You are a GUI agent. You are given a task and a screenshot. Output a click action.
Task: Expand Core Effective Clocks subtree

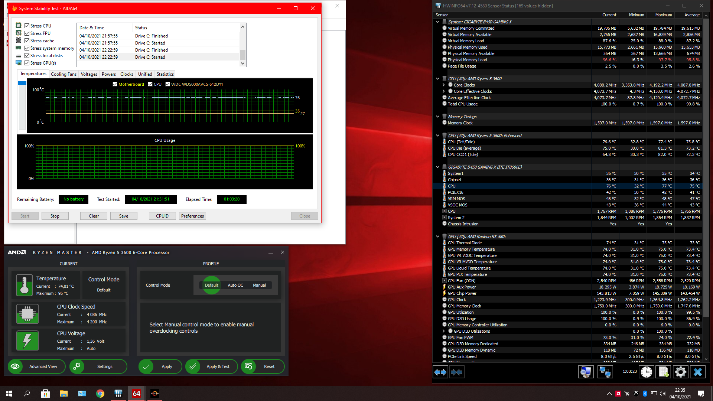pyautogui.click(x=443, y=91)
